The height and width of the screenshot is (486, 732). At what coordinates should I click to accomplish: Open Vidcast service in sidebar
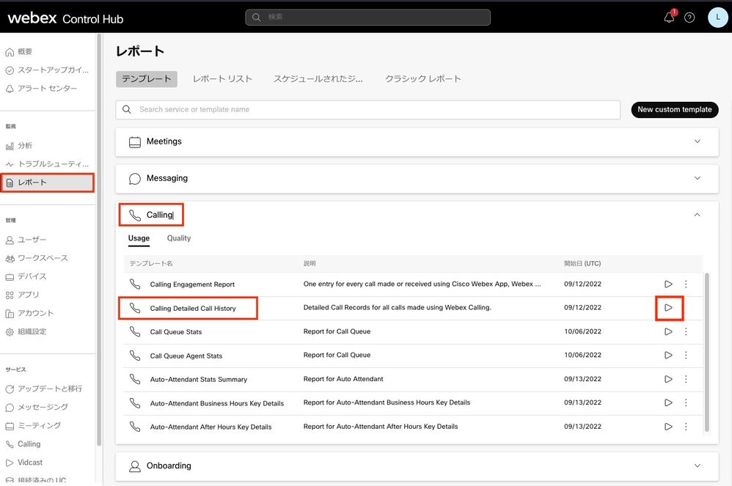[x=24, y=463]
